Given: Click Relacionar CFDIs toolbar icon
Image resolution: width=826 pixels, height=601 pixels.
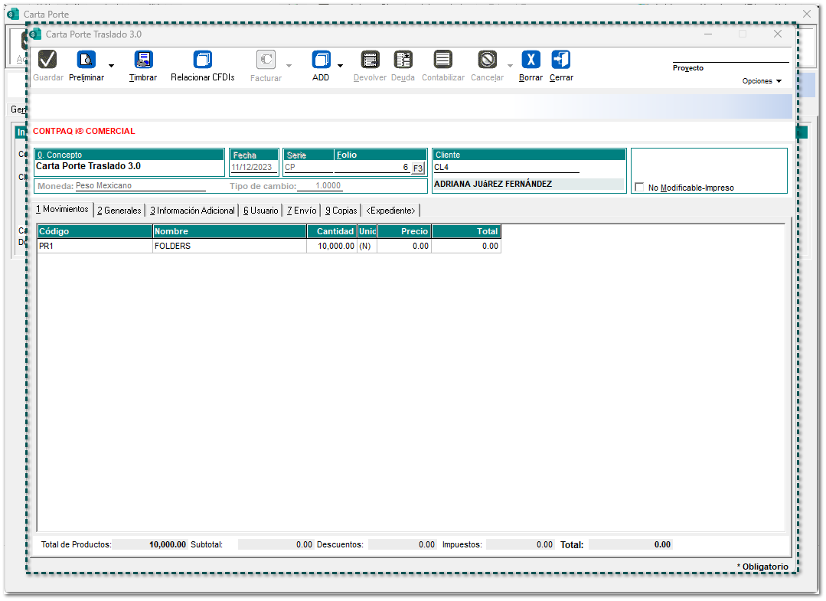Looking at the screenshot, I should [203, 60].
